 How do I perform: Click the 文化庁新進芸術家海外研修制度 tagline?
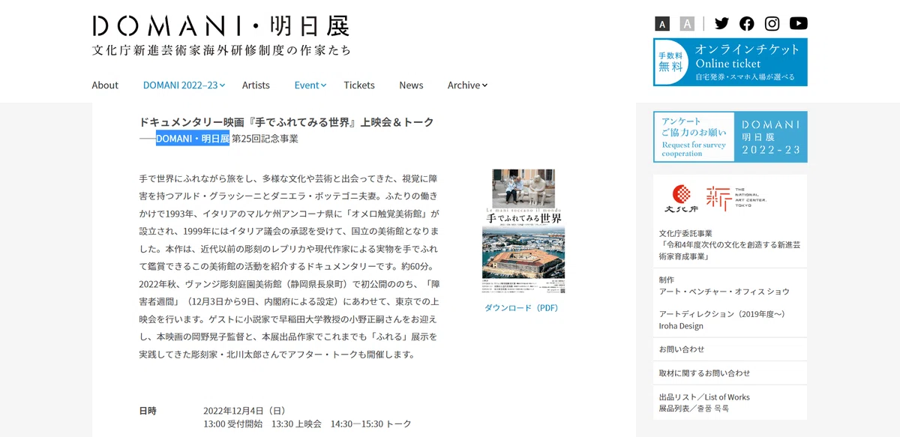point(221,50)
